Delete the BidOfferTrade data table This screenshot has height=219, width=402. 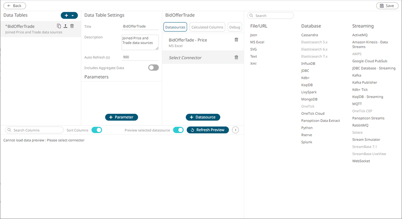coord(72,26)
